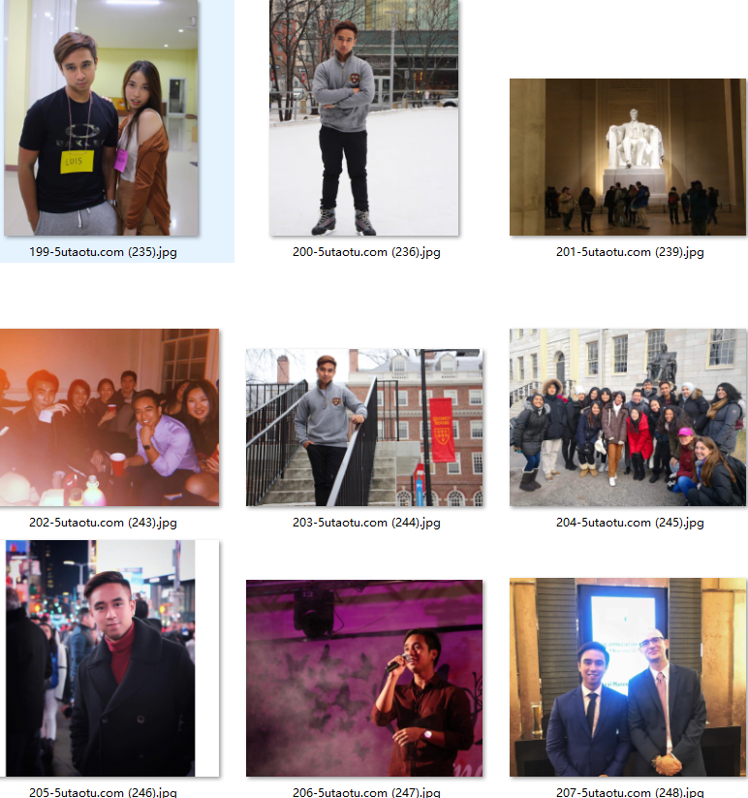Select the staircase photo with red banner
The image size is (748, 798).
pos(364,428)
